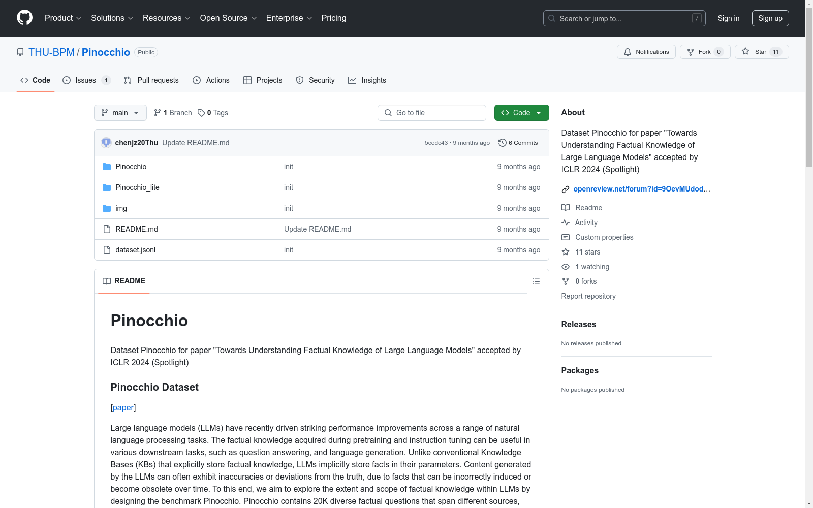The image size is (813, 508).
Task: Open commit hash 5cedc43
Action: point(436,143)
